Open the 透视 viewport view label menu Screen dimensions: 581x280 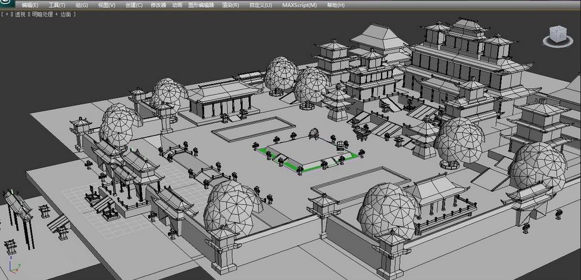tap(20, 14)
